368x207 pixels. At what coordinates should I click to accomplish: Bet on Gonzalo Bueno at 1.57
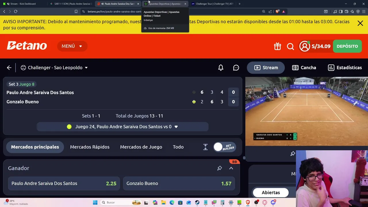pyautogui.click(x=179, y=183)
